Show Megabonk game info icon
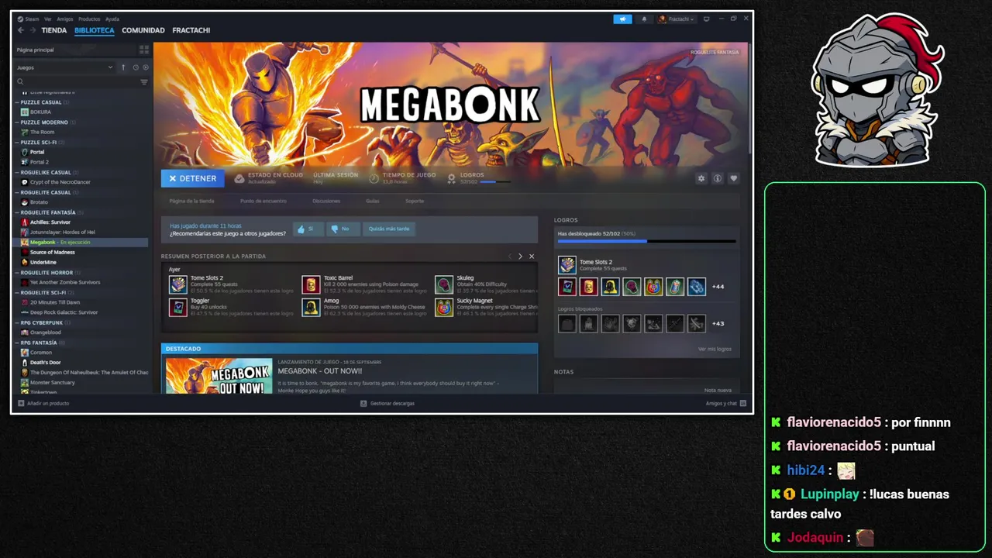Screen dimensions: 992x558 coord(718,178)
